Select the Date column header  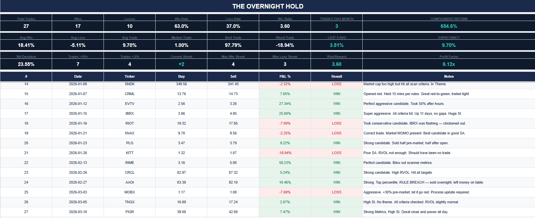(78, 76)
